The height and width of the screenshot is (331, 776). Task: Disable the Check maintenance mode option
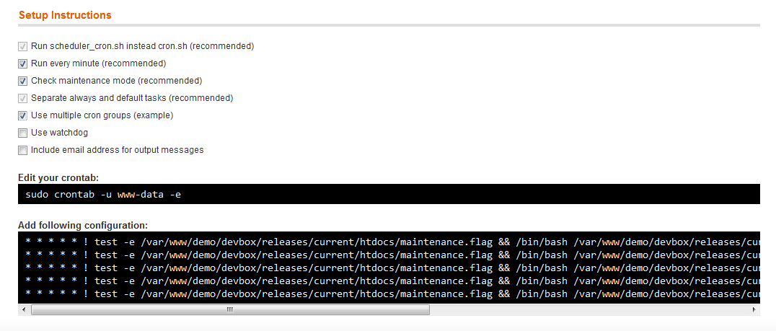click(23, 81)
